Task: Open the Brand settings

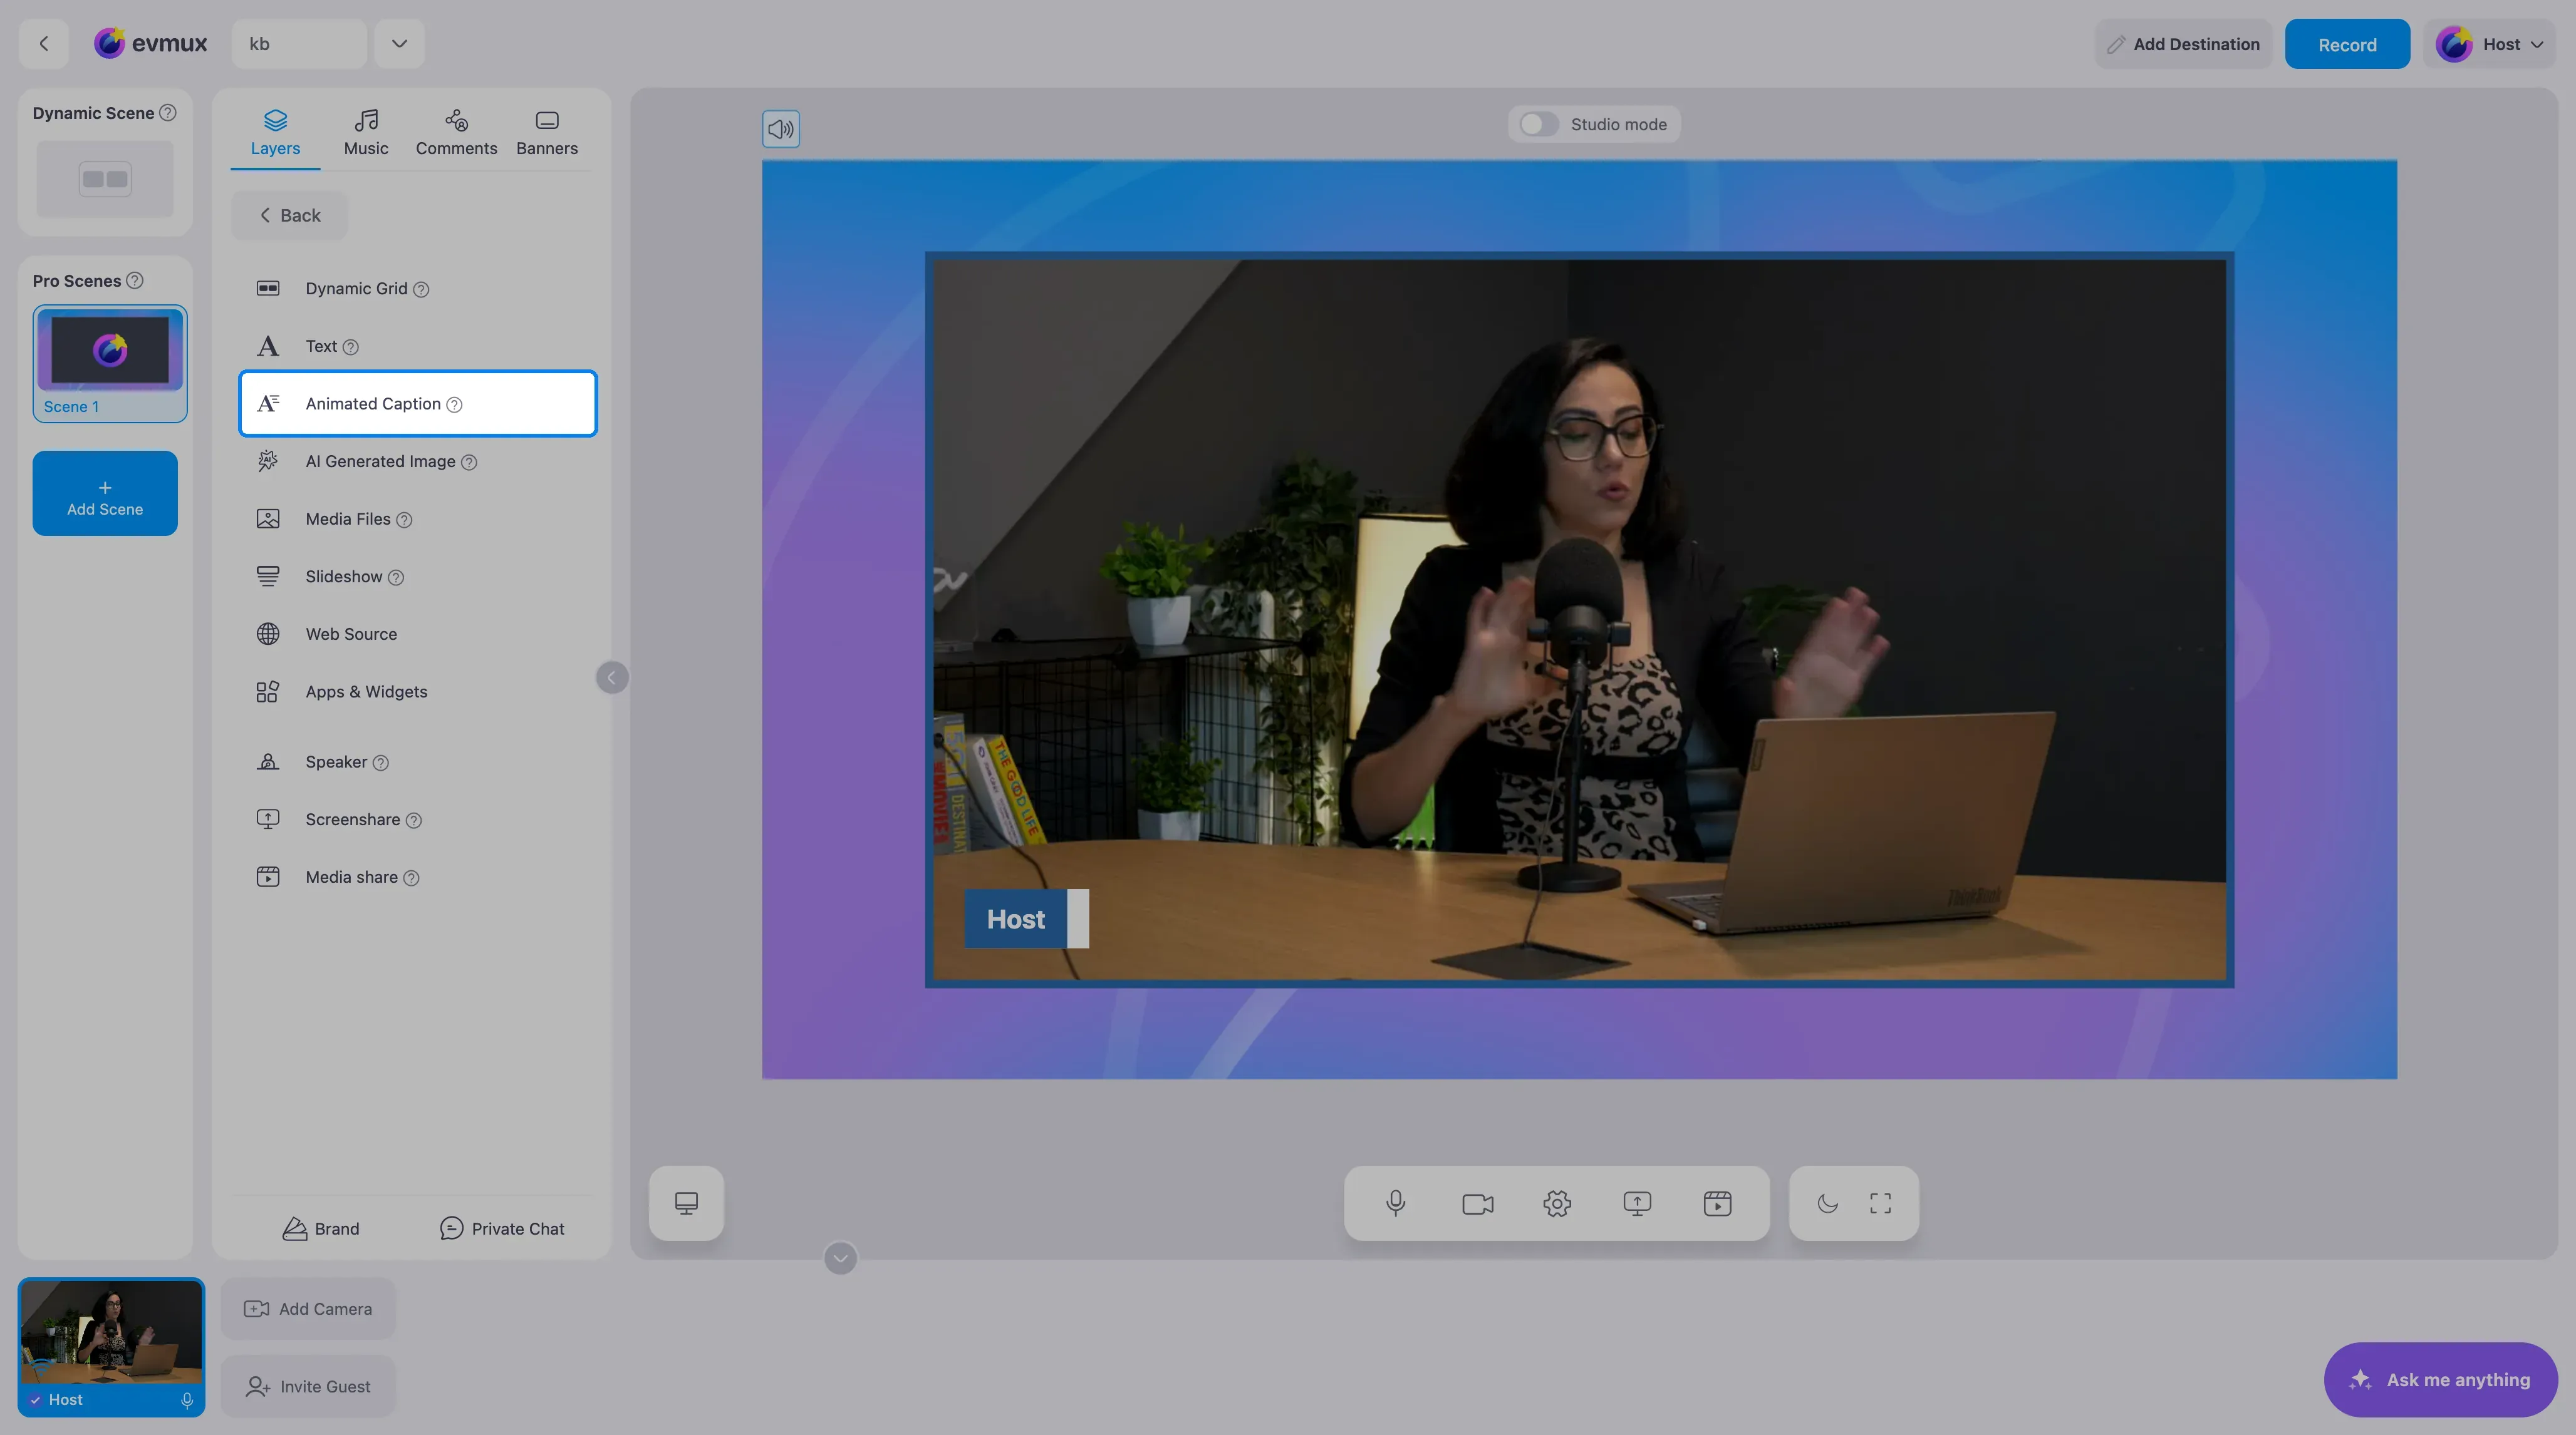Action: click(321, 1229)
